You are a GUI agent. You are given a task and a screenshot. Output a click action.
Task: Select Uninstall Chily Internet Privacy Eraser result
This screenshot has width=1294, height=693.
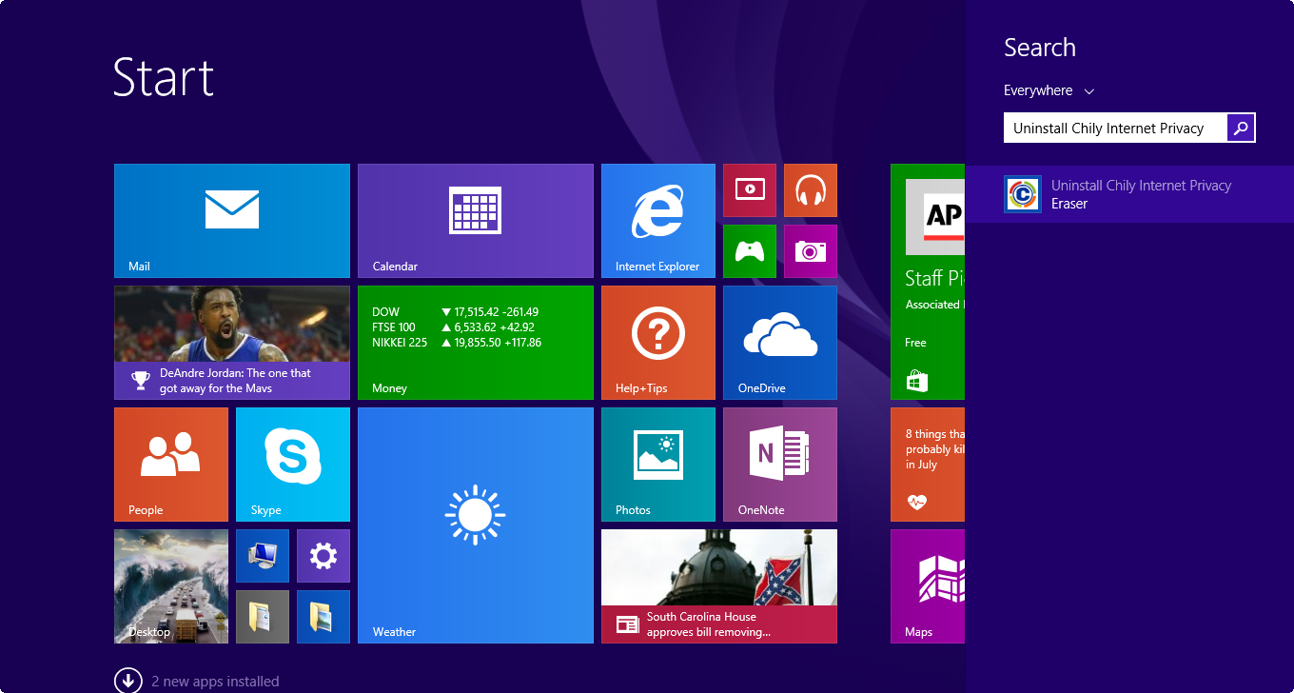coord(1129,194)
